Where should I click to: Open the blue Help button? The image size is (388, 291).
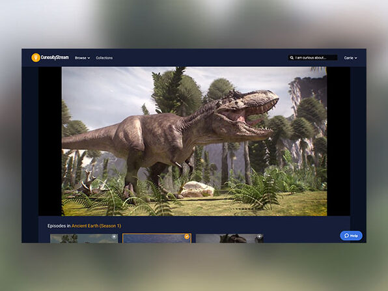point(351,236)
